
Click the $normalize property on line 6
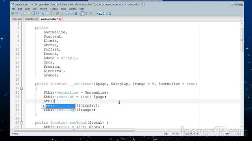pyautogui.click(x=54, y=32)
